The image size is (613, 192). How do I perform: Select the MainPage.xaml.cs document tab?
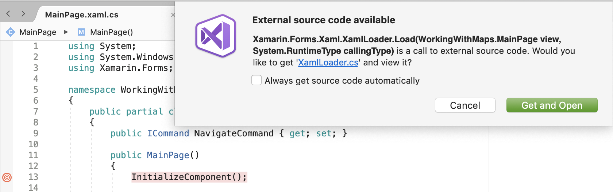82,15
